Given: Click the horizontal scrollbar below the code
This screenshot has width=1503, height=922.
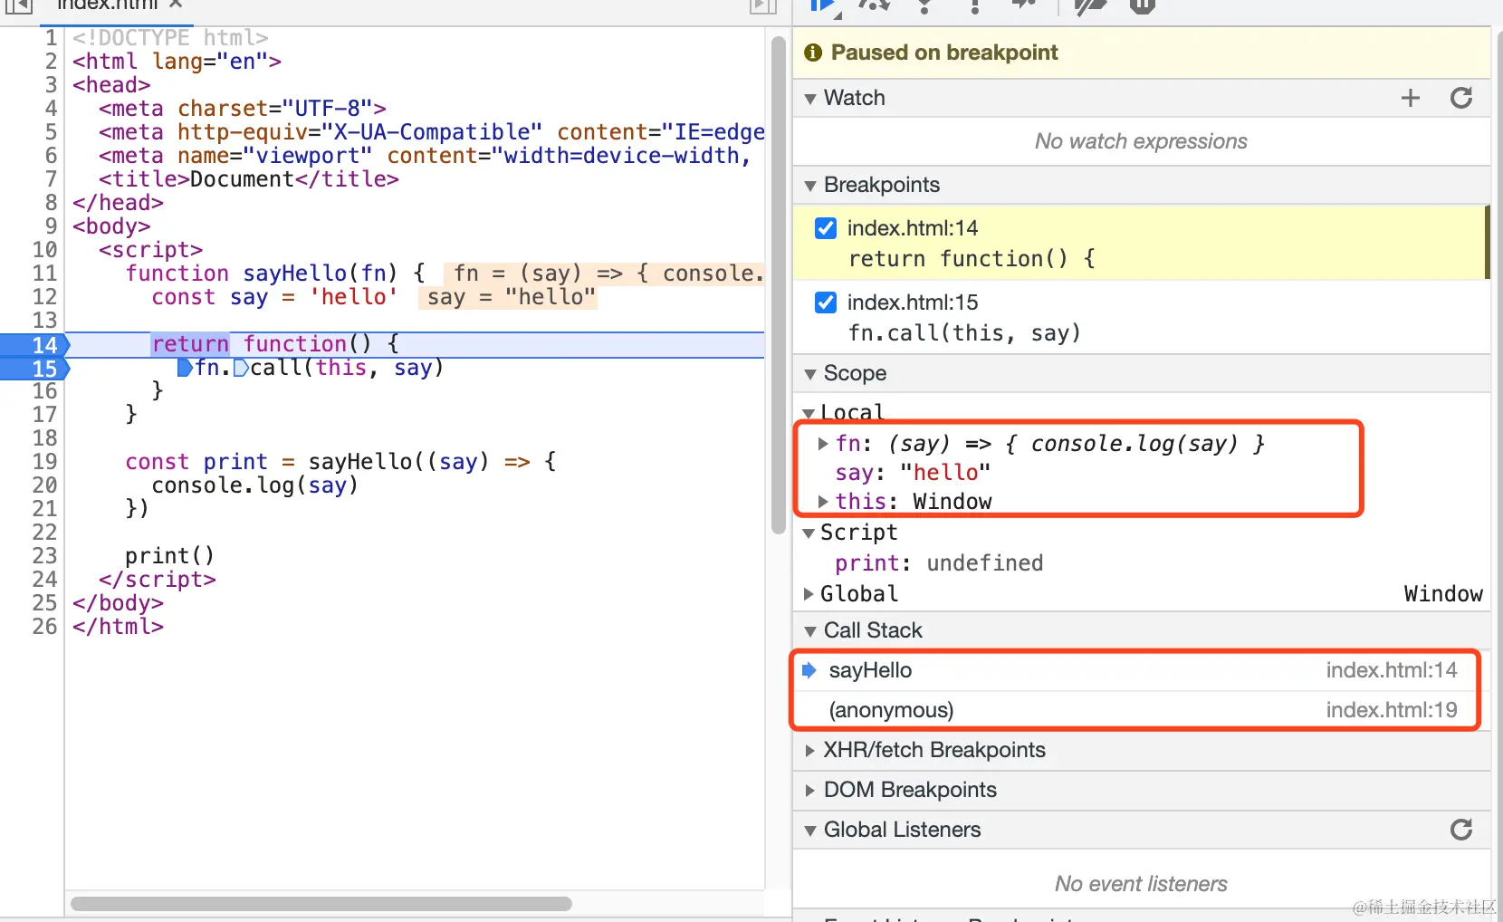Looking at the screenshot, I should [321, 904].
